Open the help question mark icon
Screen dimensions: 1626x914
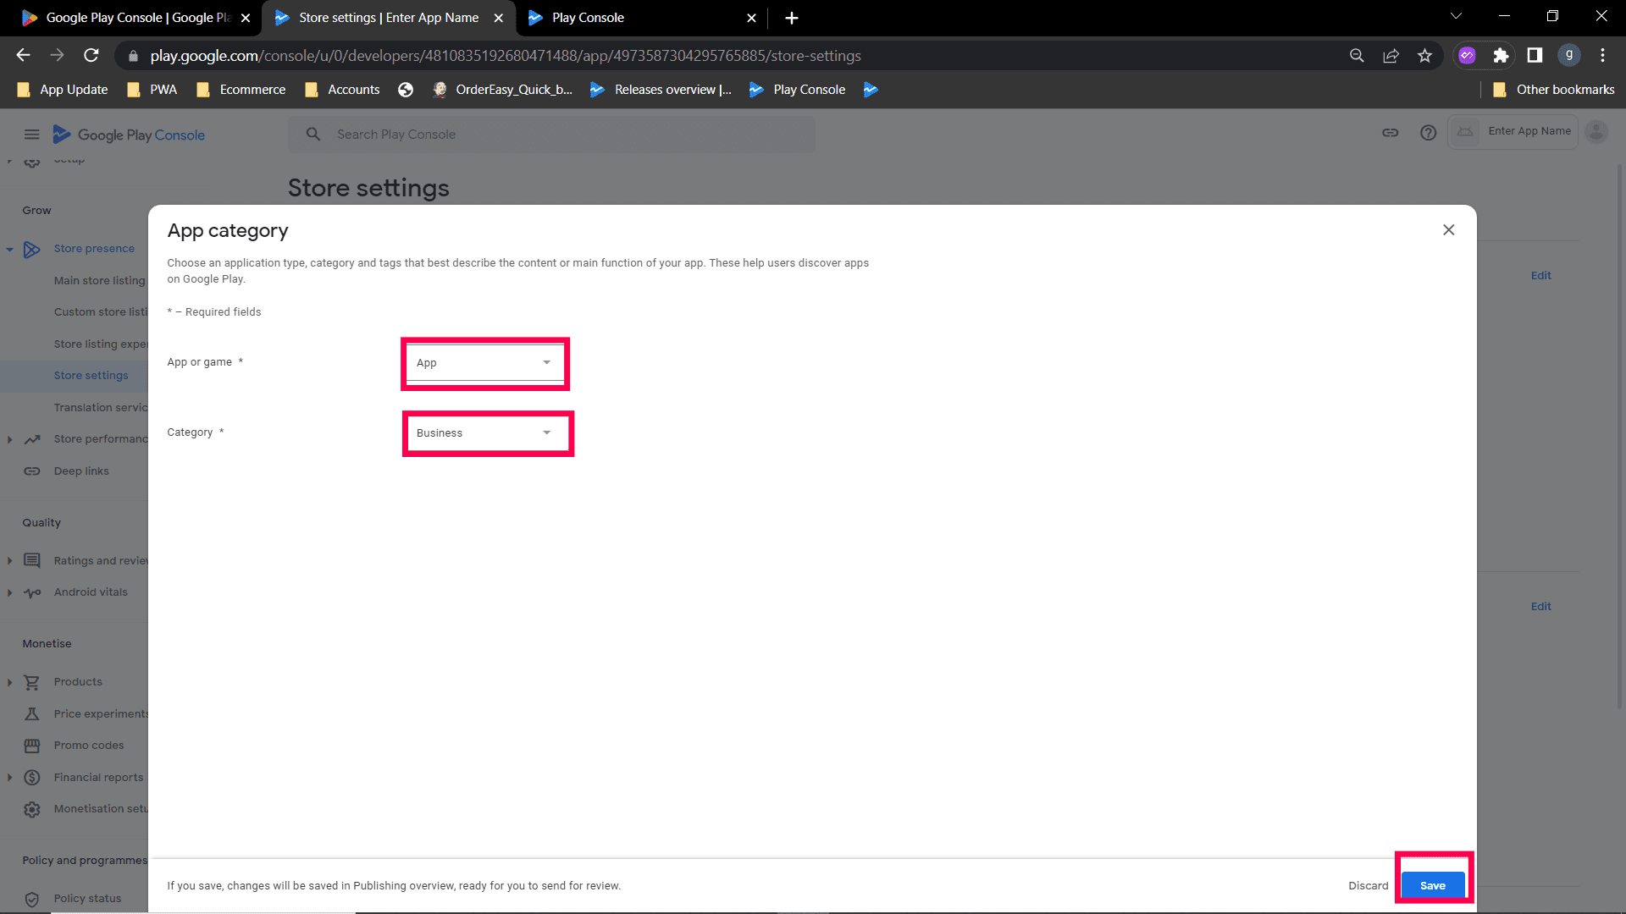click(x=1428, y=133)
